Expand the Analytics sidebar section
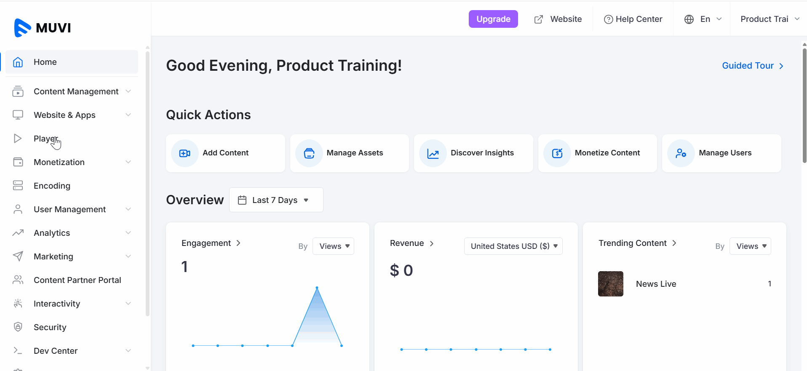This screenshot has height=371, width=807. [72, 233]
